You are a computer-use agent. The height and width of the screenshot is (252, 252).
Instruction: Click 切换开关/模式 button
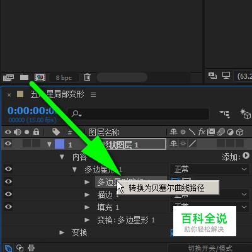pyautogui.click(x=210, y=248)
